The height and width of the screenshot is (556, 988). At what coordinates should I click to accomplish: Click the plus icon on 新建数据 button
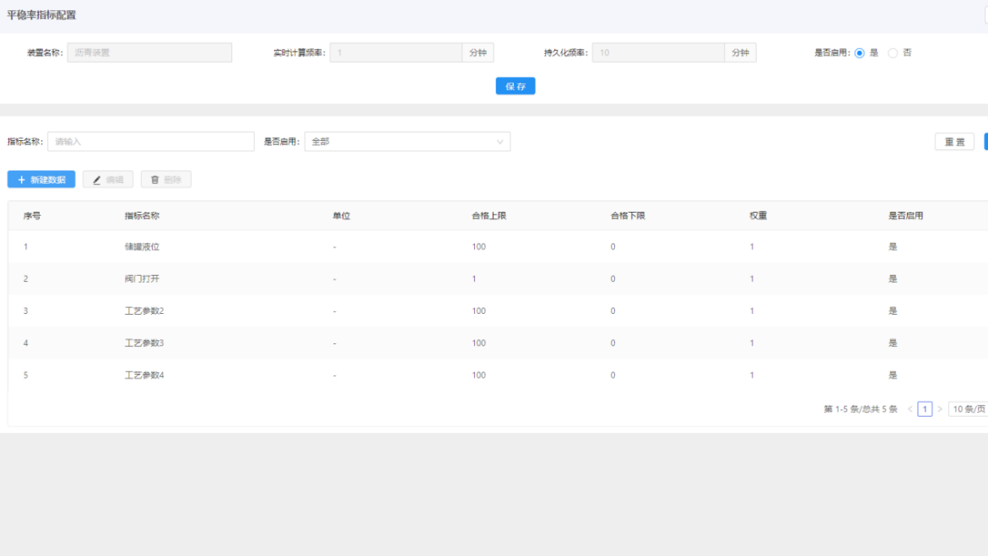tap(21, 180)
